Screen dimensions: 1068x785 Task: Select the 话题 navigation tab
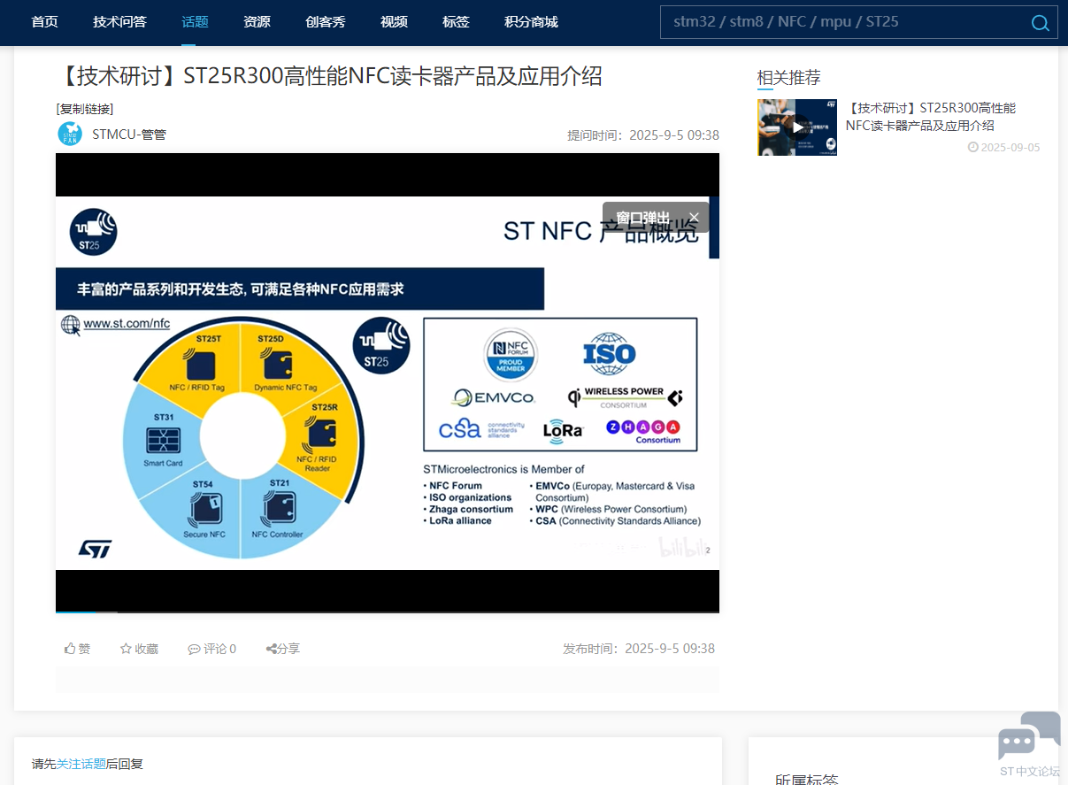coord(195,22)
